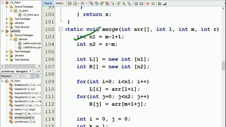The height and width of the screenshot is (127, 226).
Task: Go to Previous Bookmark icon
Action: pyautogui.click(x=119, y=3)
